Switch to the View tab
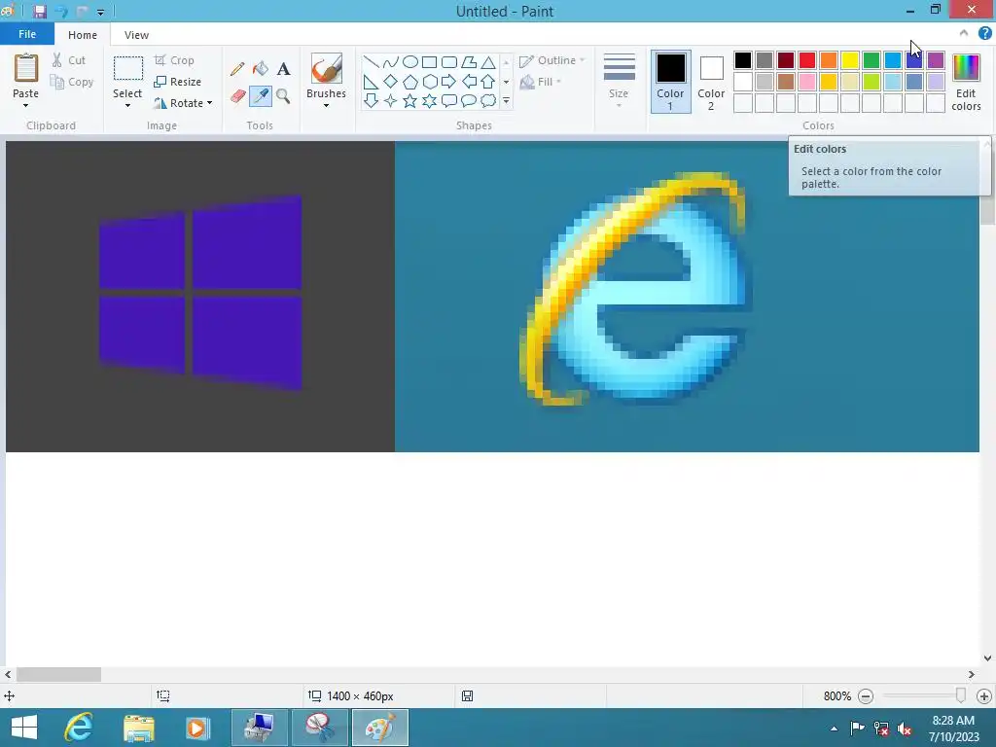The height and width of the screenshot is (747, 996). [x=136, y=35]
